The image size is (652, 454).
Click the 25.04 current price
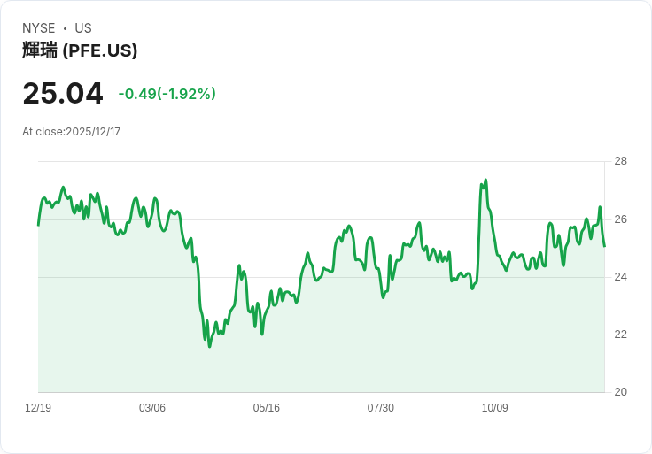(x=63, y=93)
